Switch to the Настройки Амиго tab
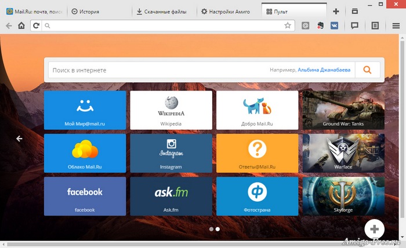 tap(229, 12)
